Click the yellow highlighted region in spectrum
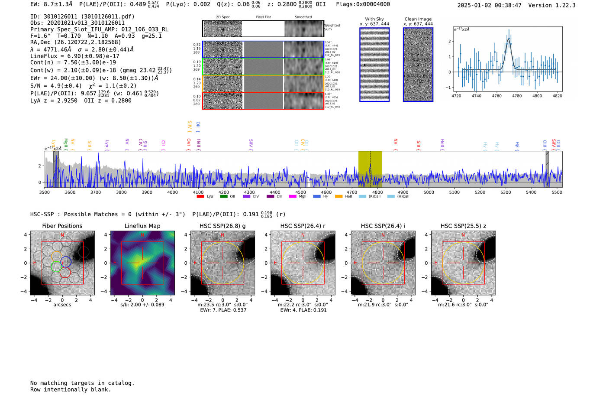This screenshot has height=413, width=606. (370, 169)
